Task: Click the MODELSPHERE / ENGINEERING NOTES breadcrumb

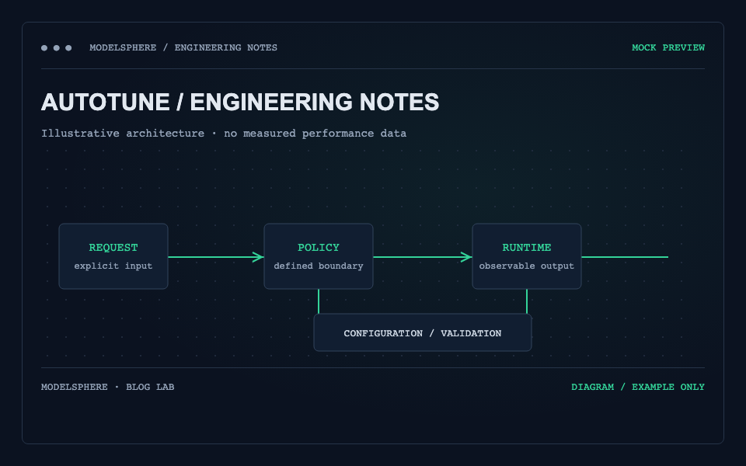Action: [183, 47]
